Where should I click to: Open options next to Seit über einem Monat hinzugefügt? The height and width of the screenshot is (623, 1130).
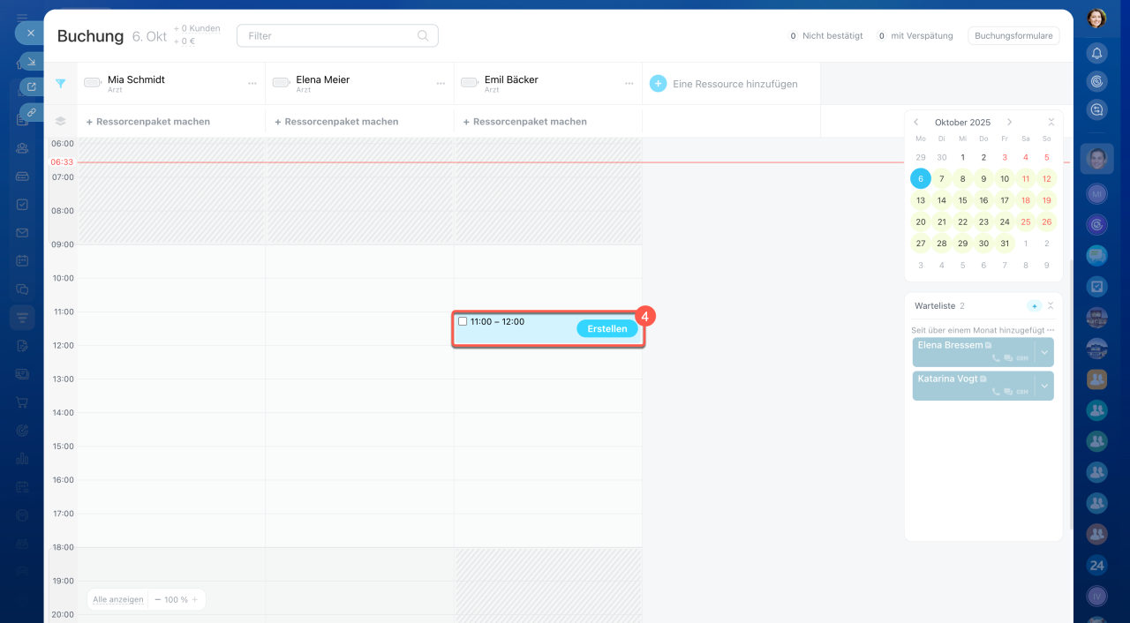[1051, 330]
